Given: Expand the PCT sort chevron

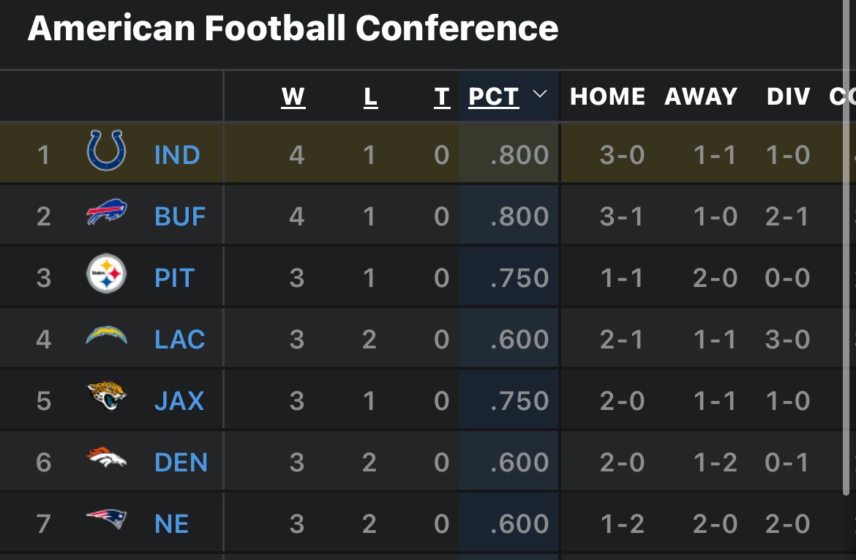Looking at the screenshot, I should click(x=539, y=94).
